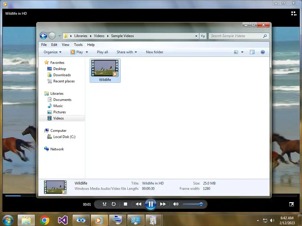This screenshot has width=302, height=226.
Task: Open Documents library in sidebar
Action: [62, 100]
